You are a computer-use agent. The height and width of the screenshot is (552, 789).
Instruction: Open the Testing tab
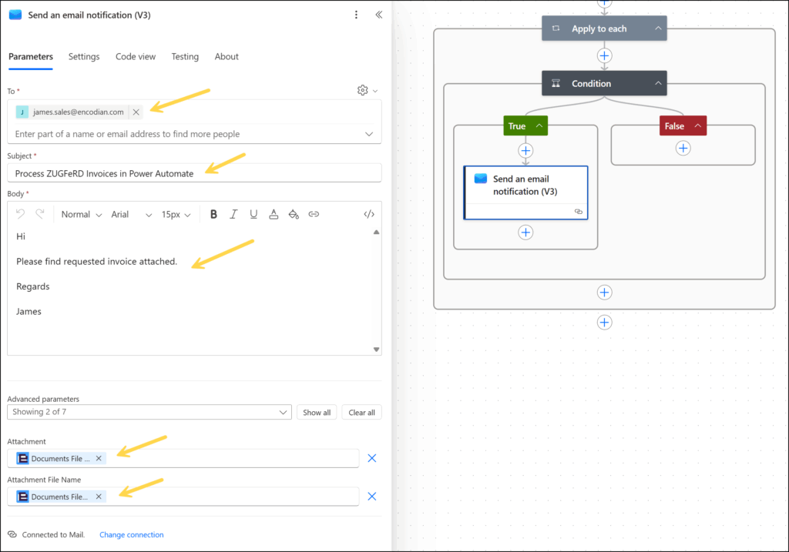(185, 57)
